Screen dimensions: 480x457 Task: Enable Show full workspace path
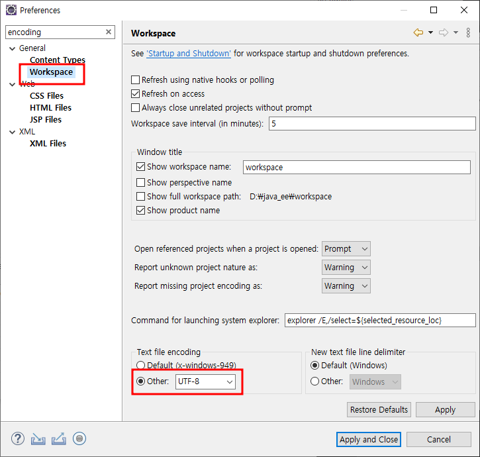[x=140, y=196]
